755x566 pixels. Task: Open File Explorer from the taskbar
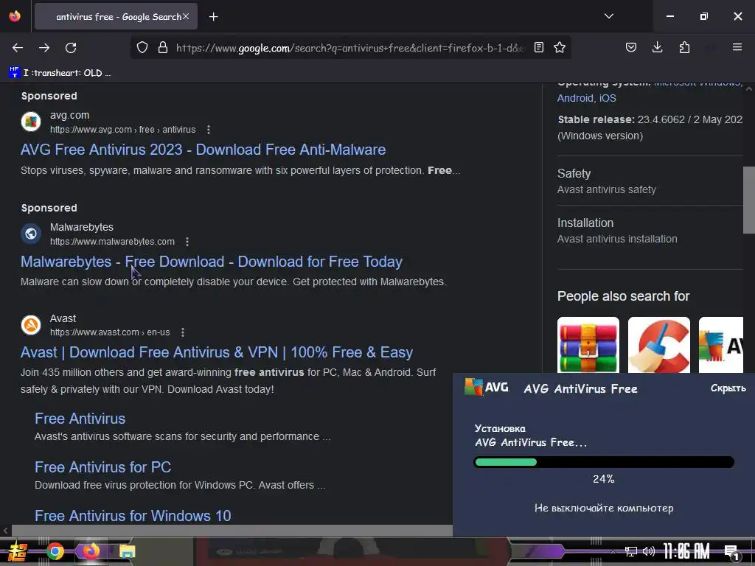pos(127,551)
